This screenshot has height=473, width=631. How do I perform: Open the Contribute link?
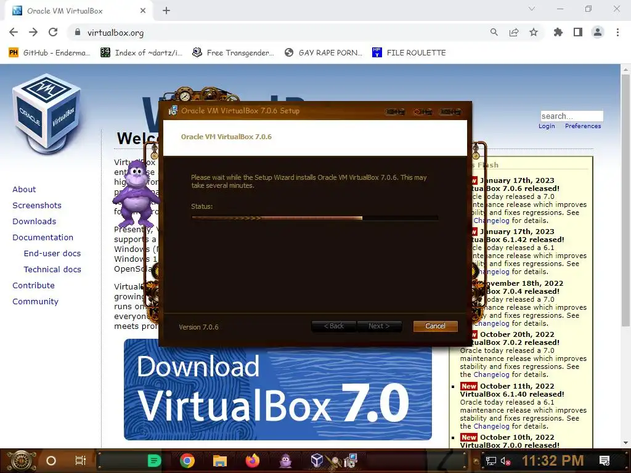[33, 286]
